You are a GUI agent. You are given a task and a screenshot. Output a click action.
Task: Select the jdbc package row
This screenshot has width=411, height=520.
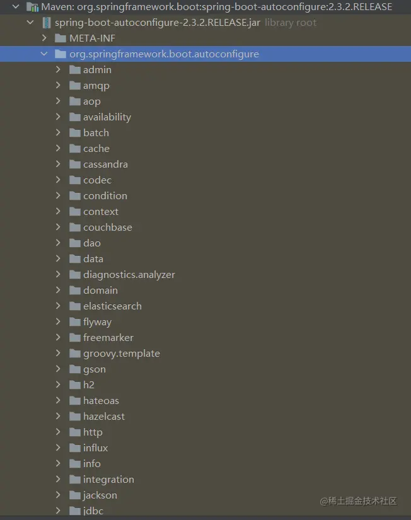click(x=205, y=511)
